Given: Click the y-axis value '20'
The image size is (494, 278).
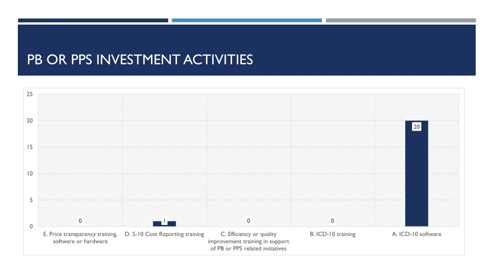Looking at the screenshot, I should point(29,121).
